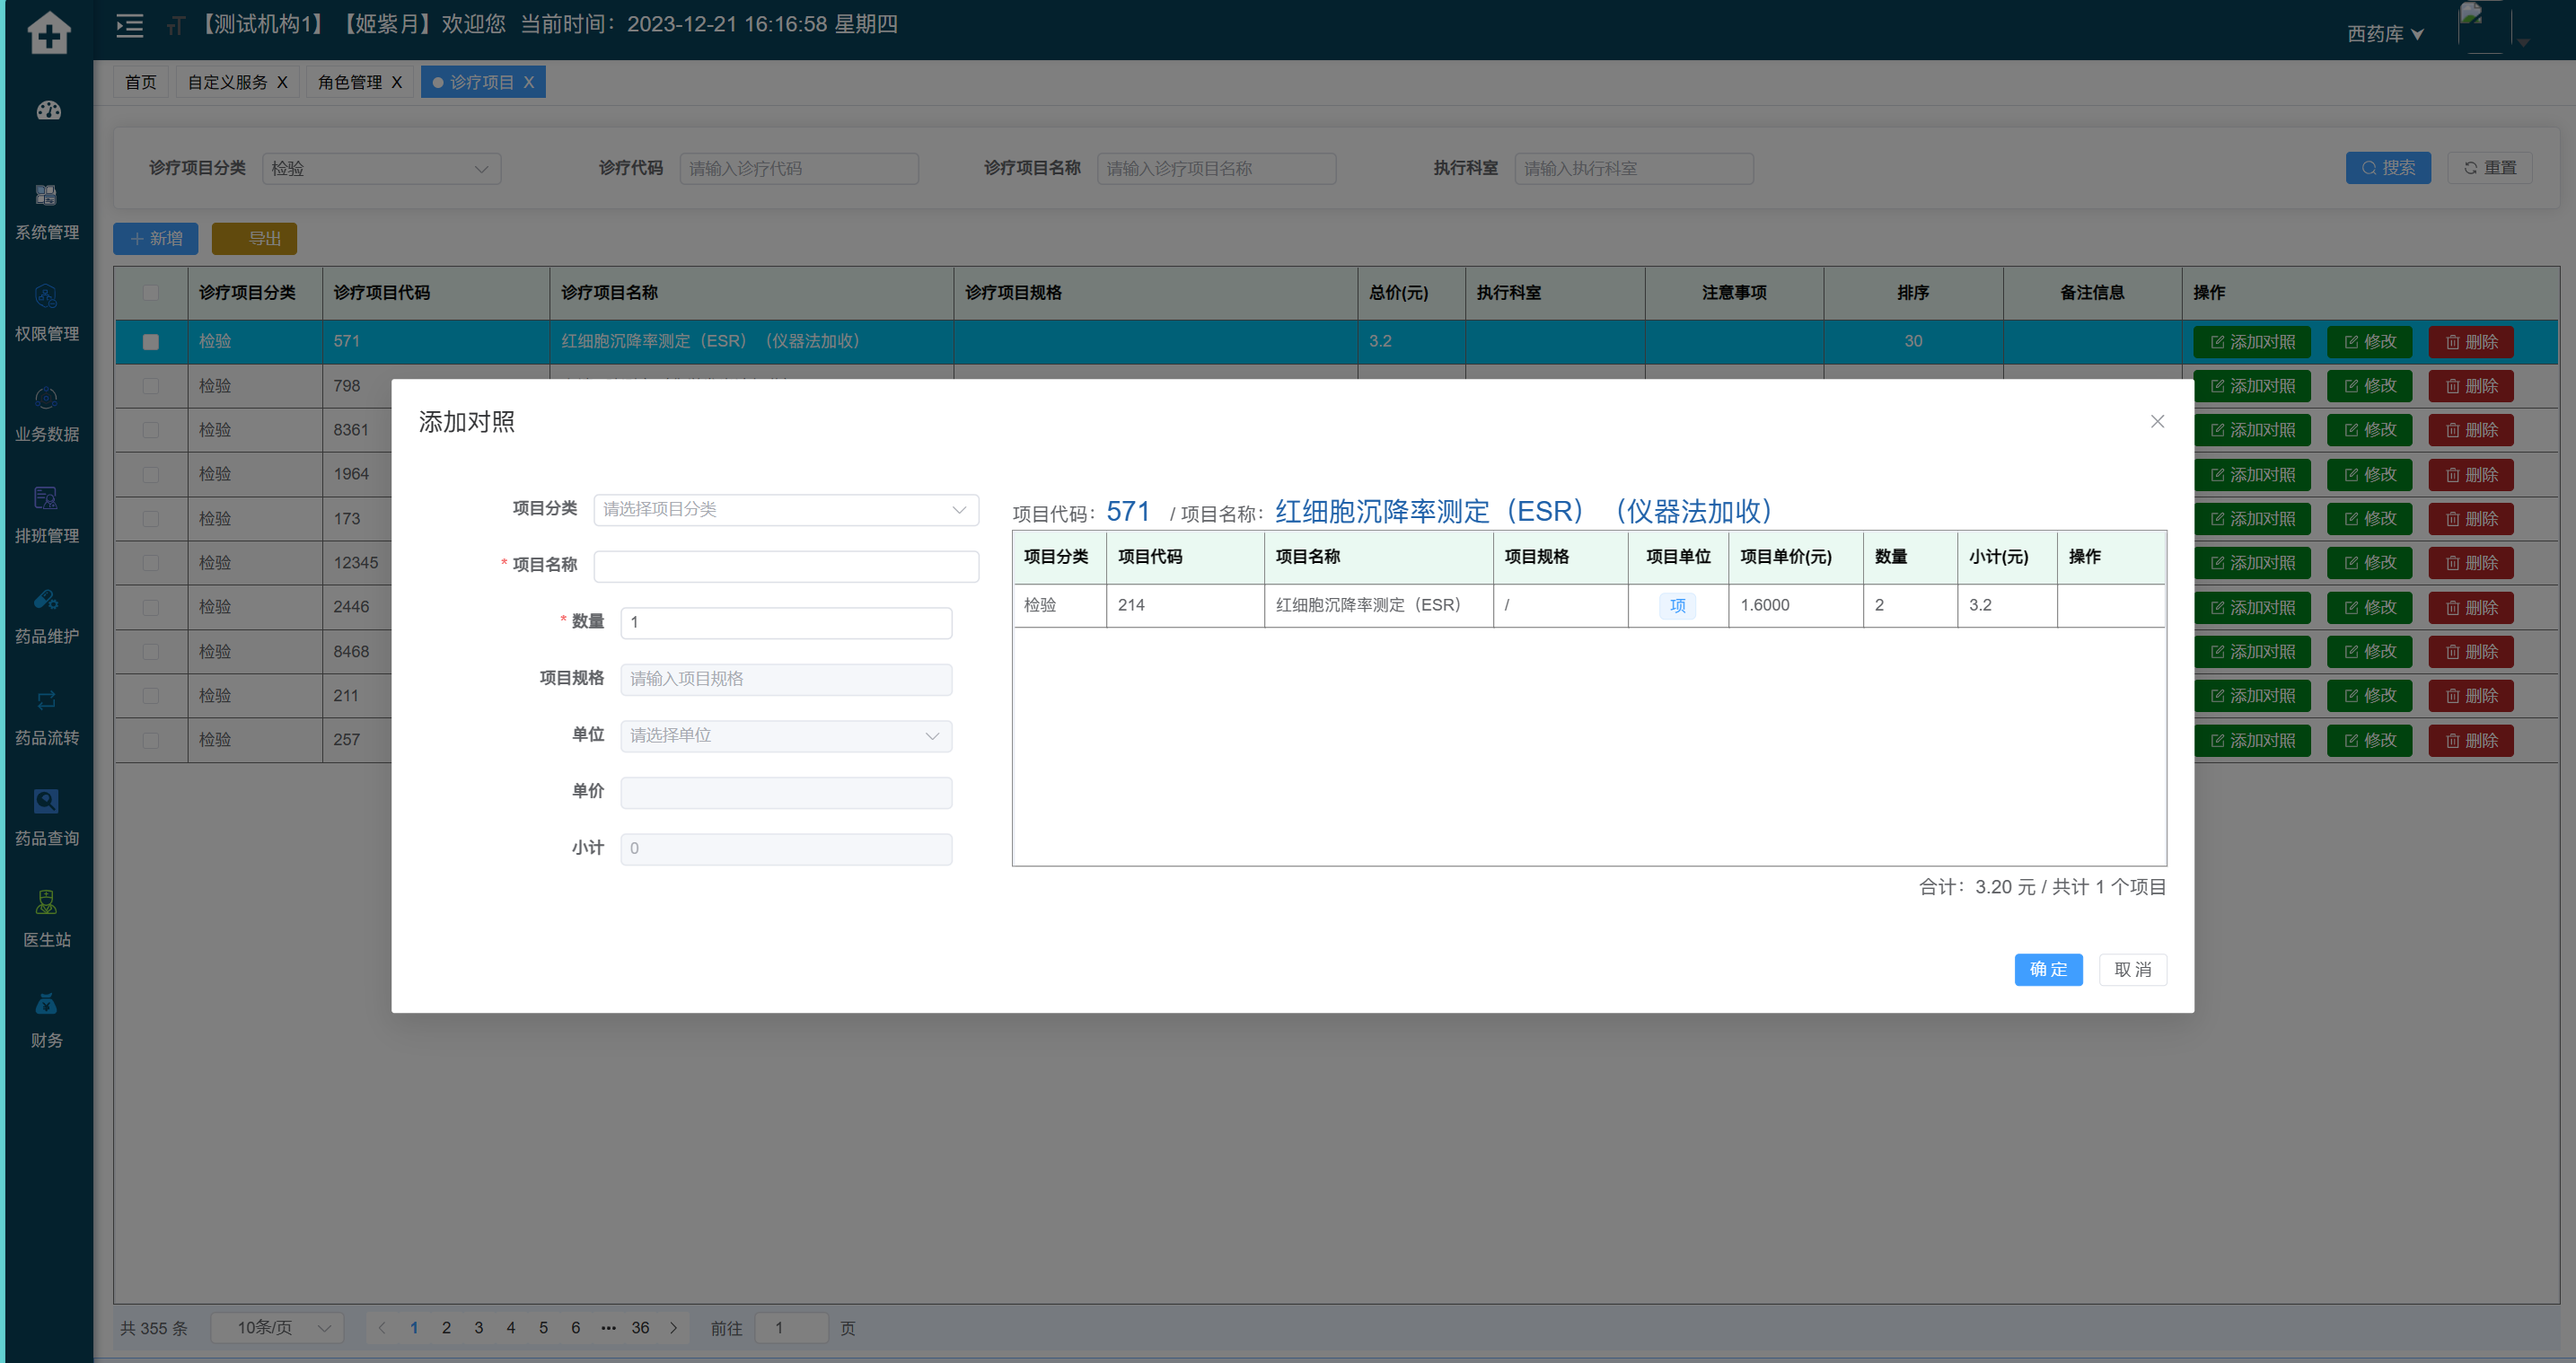This screenshot has height=1363, width=2576.
Task: Open 药品查询 sidebar icon
Action: pyautogui.click(x=46, y=801)
